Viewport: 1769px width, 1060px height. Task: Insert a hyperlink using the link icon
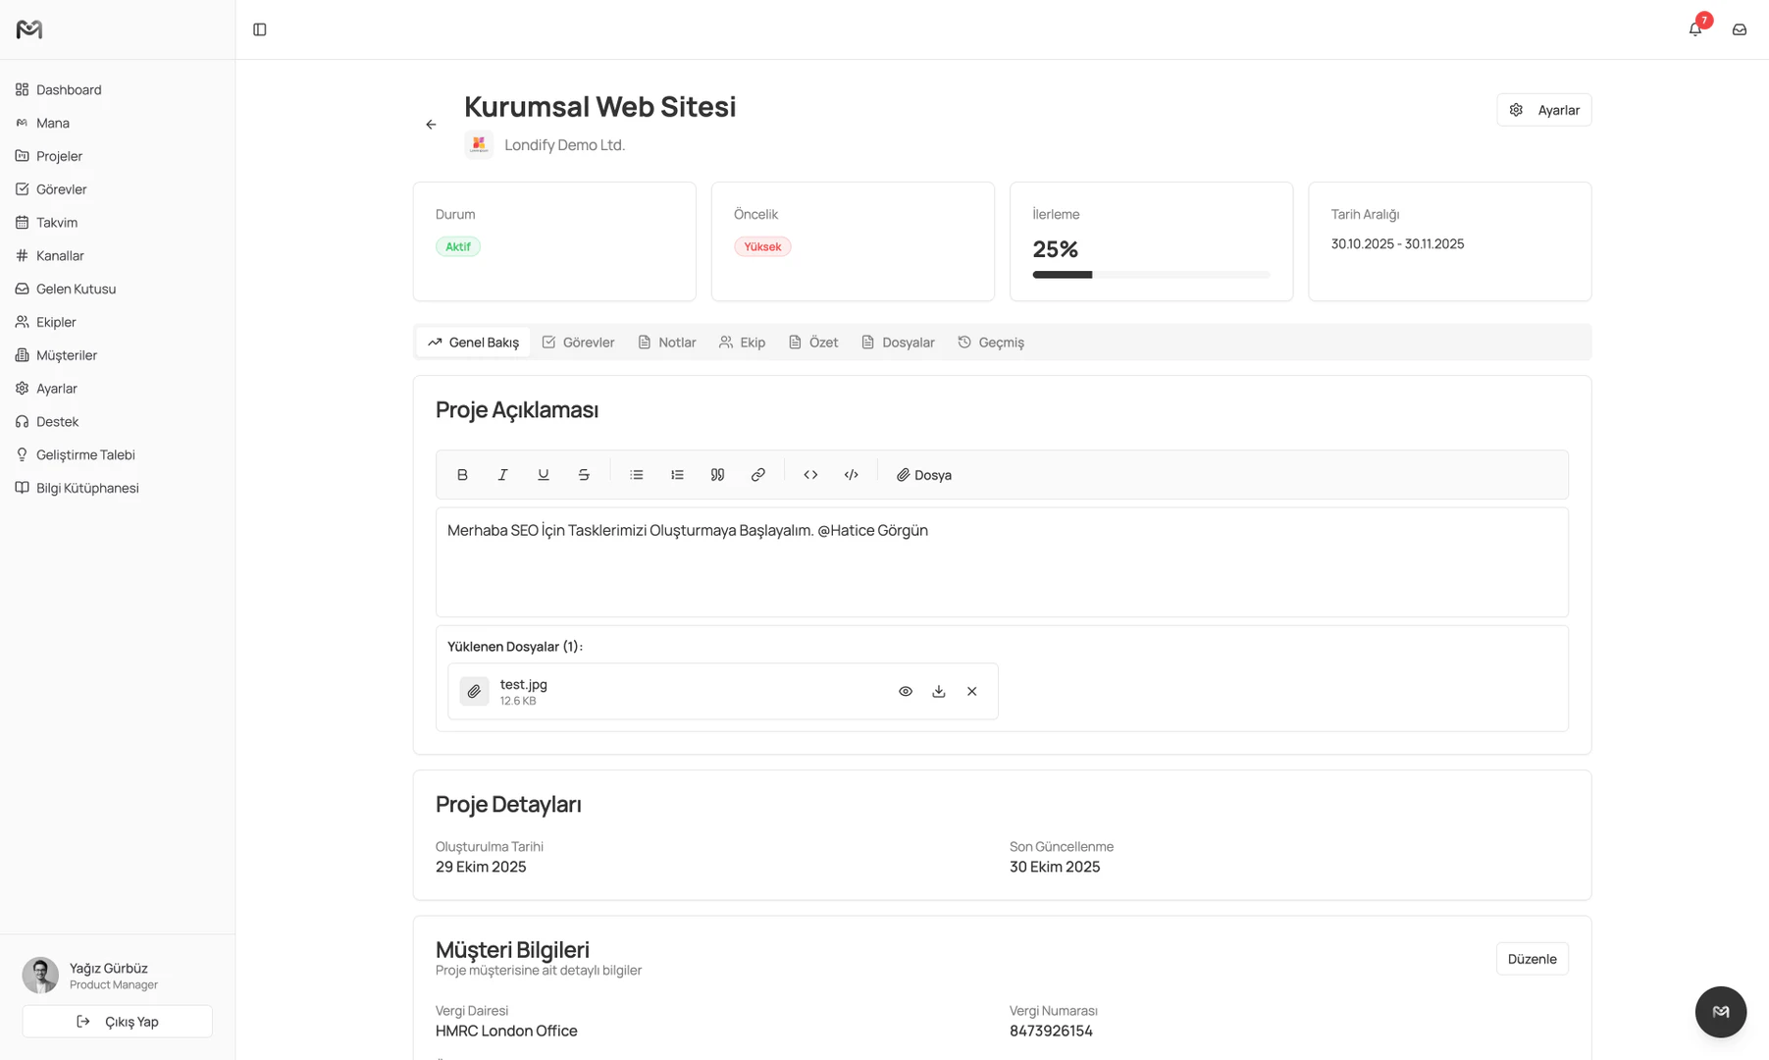757,474
